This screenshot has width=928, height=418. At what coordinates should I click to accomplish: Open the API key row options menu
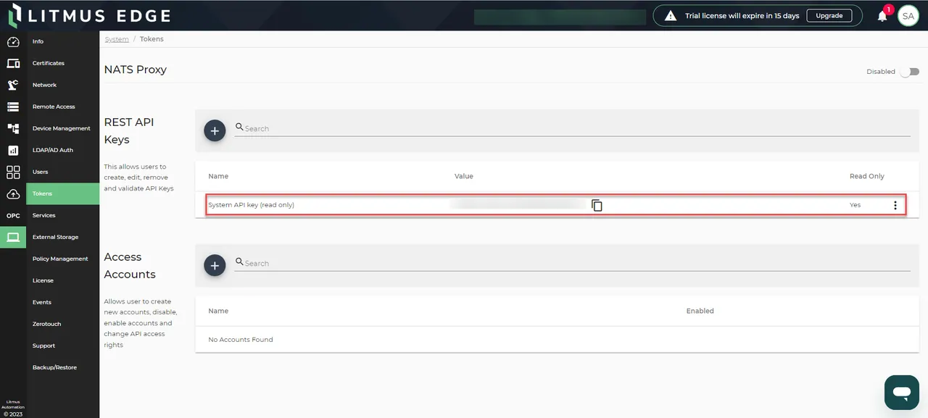895,205
